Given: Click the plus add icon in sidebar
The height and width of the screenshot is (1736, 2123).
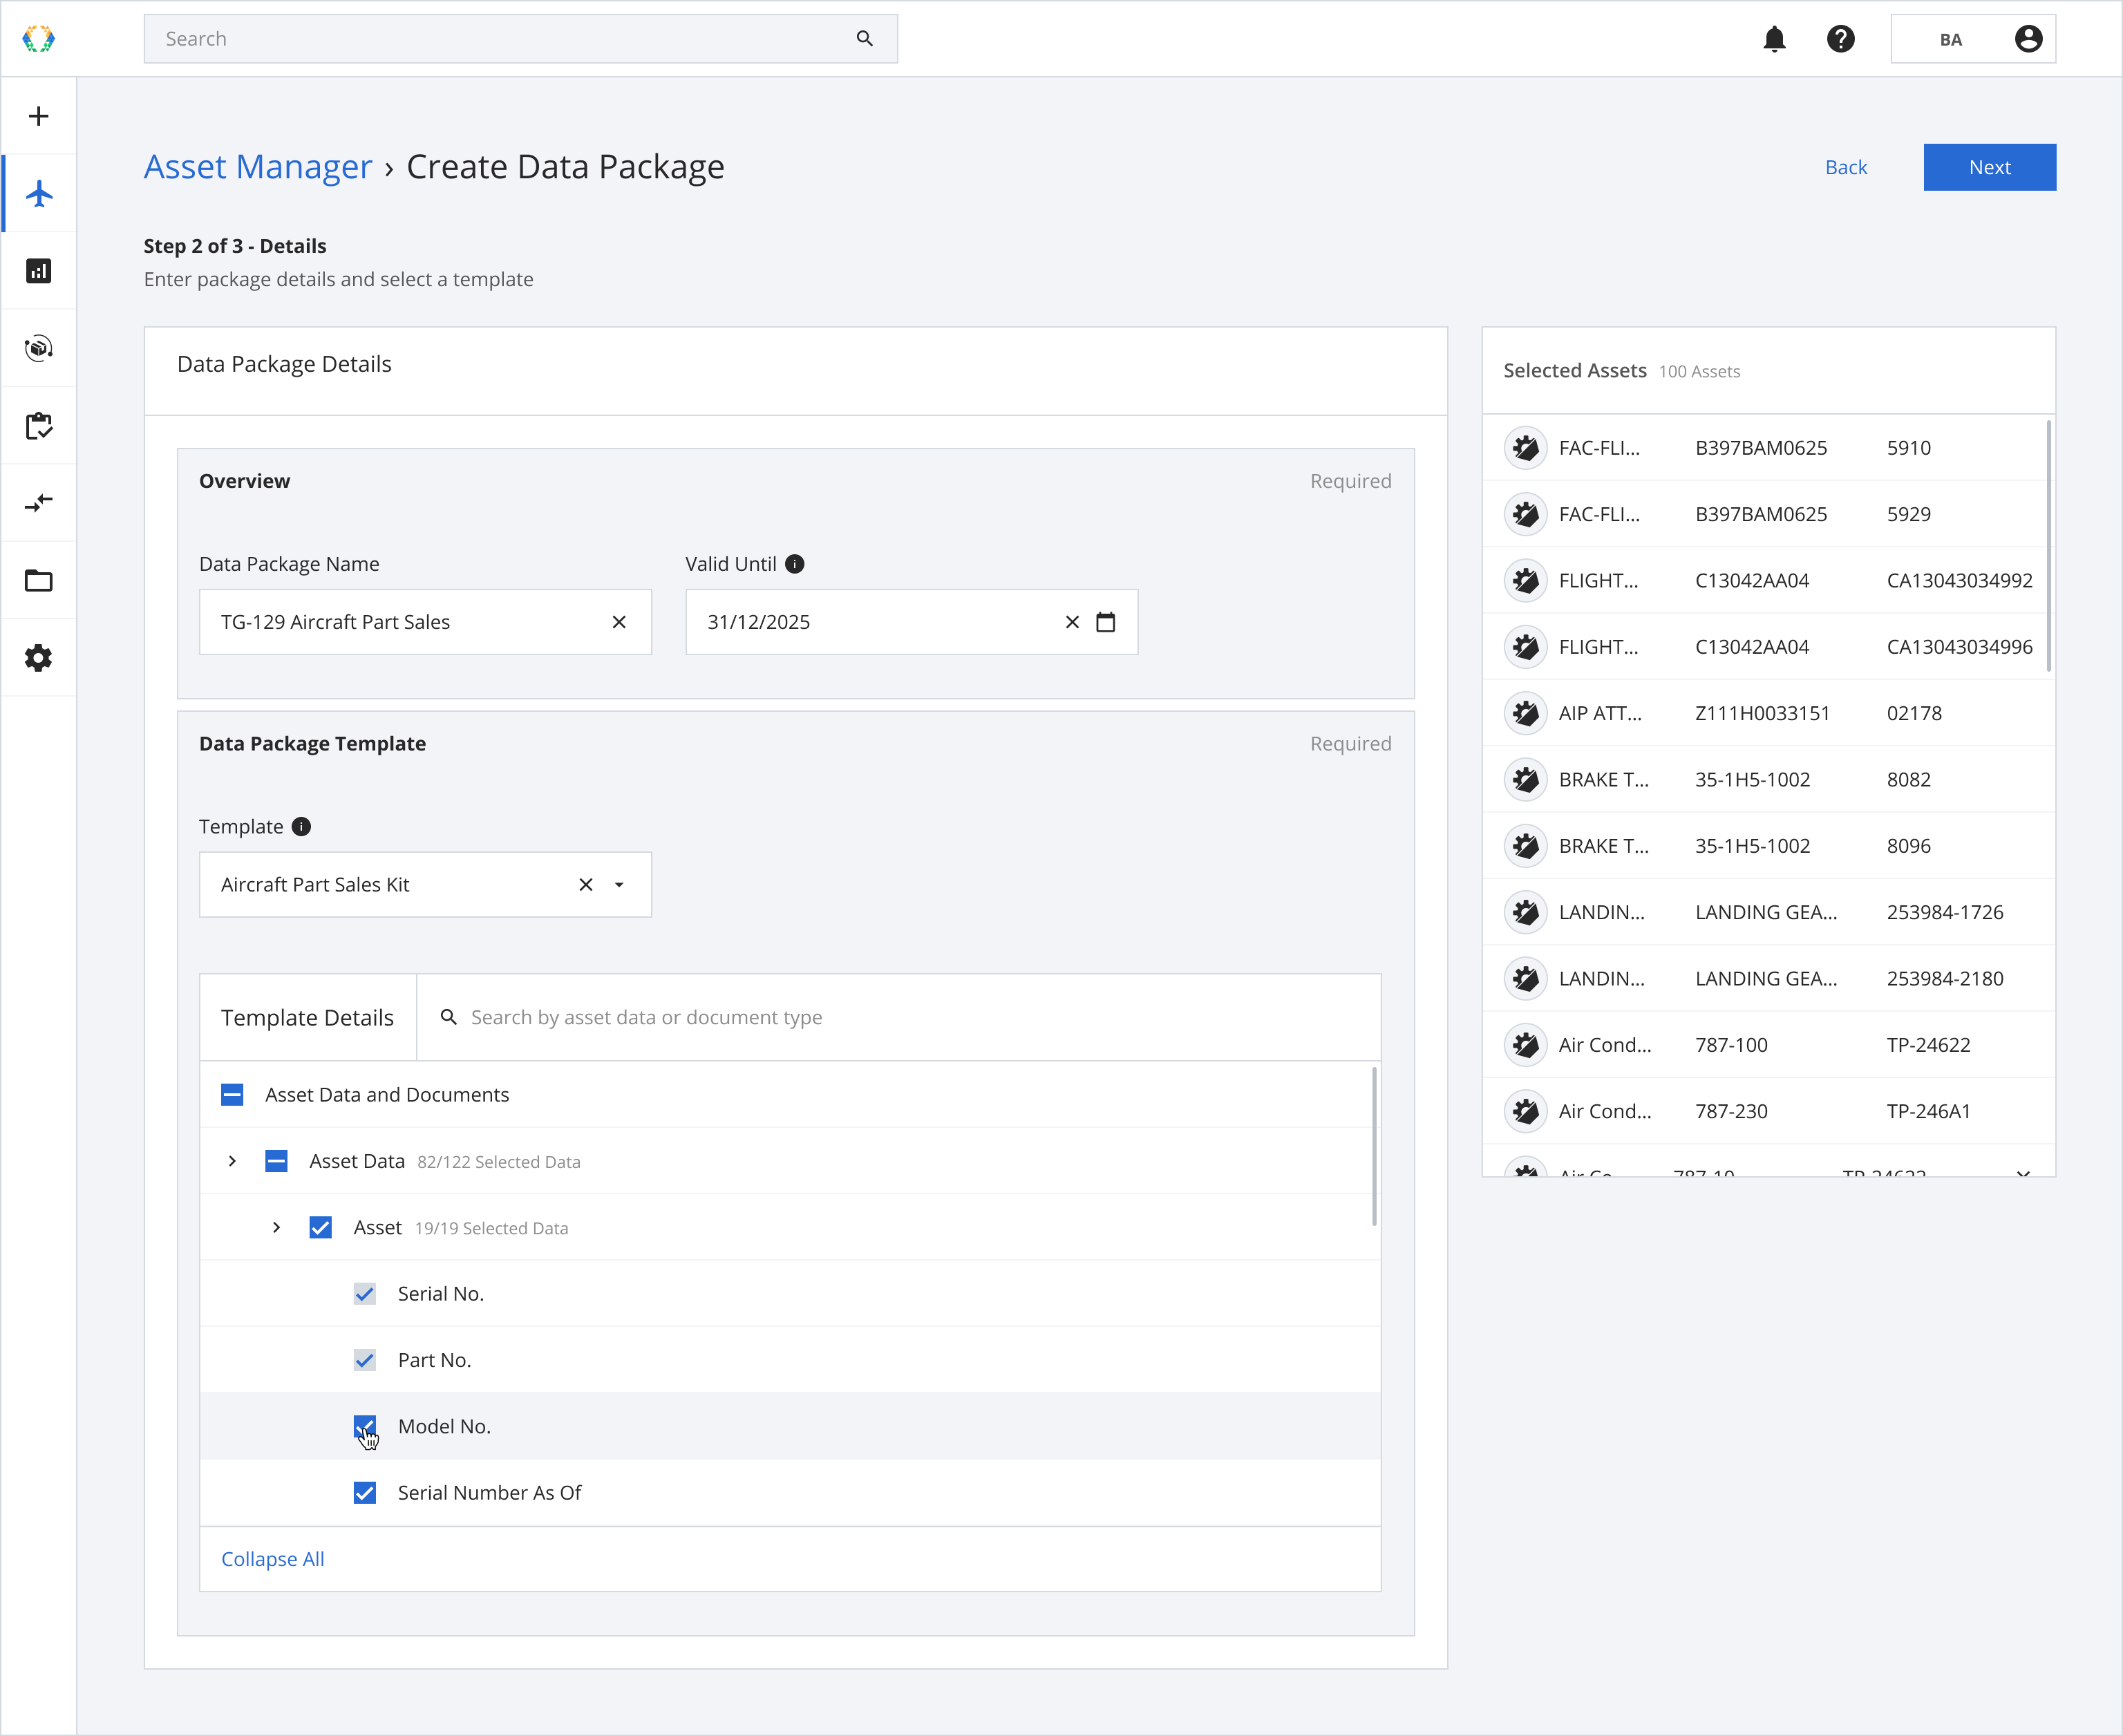Looking at the screenshot, I should [39, 116].
